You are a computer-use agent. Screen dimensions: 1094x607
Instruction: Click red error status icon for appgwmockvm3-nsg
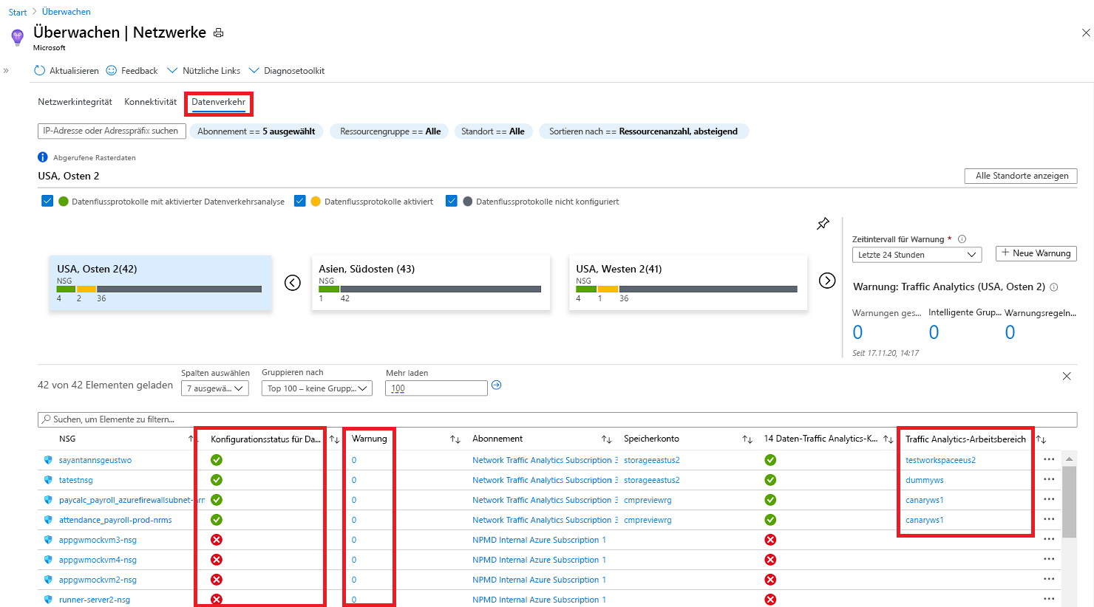[217, 540]
